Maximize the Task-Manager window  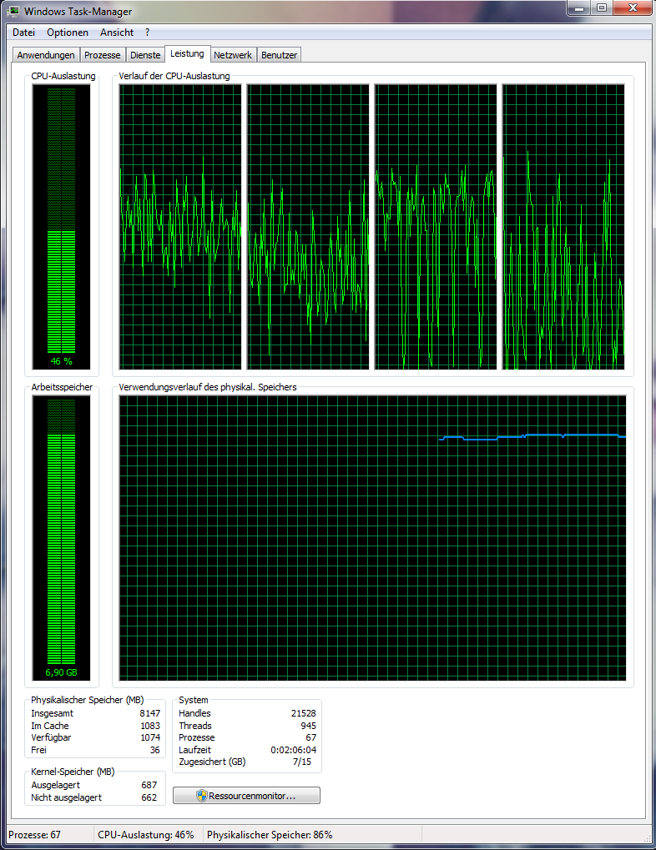tap(602, 8)
